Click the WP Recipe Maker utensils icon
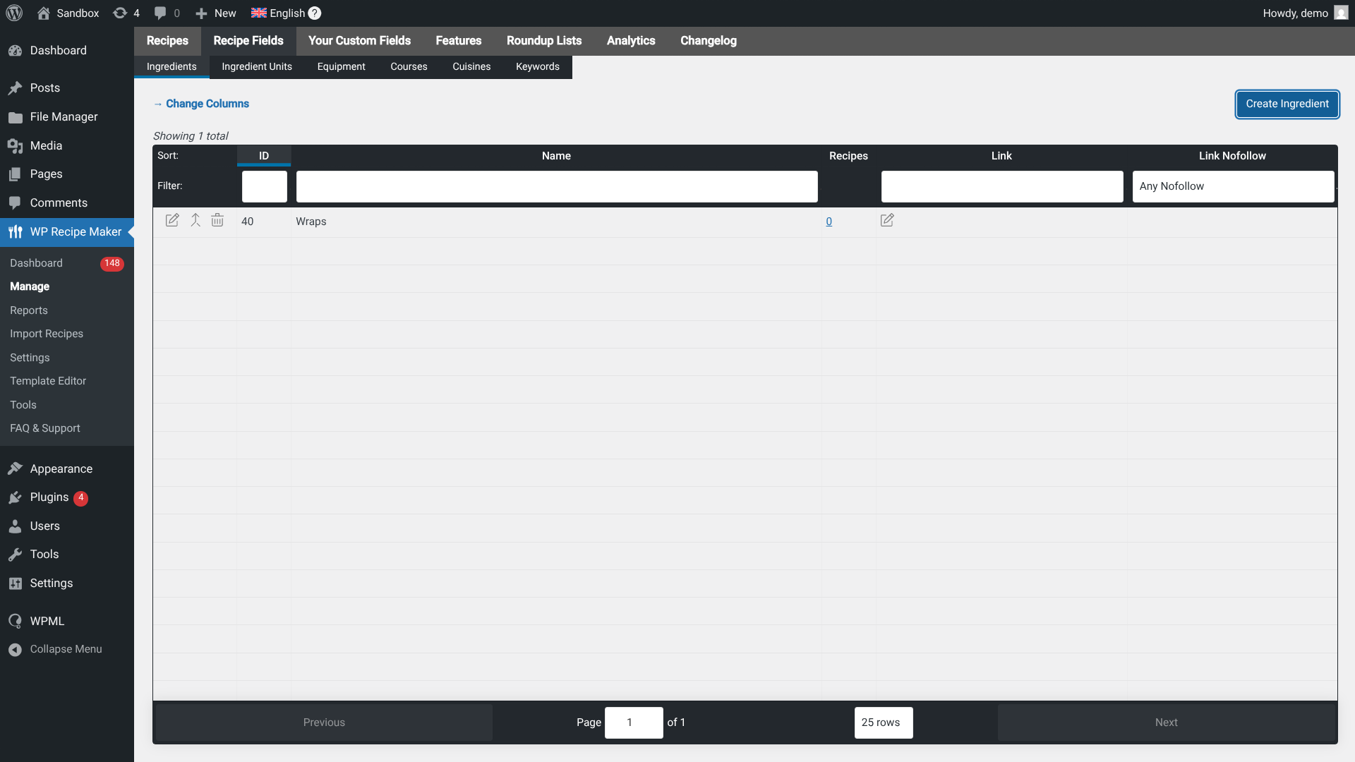 click(15, 231)
